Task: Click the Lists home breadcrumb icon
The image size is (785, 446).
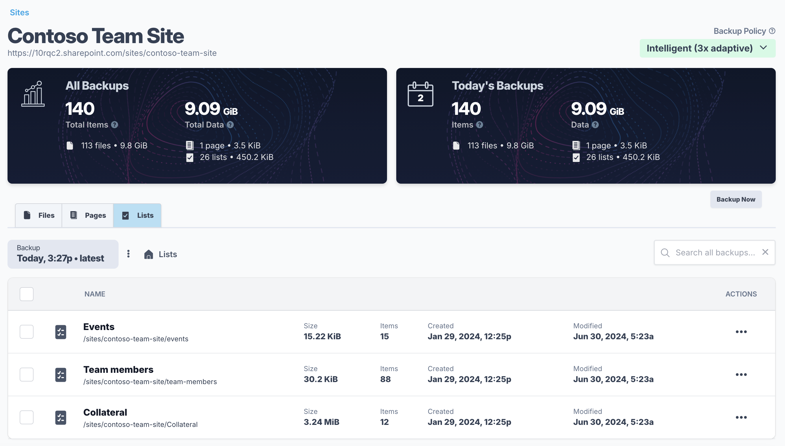Action: tap(149, 254)
